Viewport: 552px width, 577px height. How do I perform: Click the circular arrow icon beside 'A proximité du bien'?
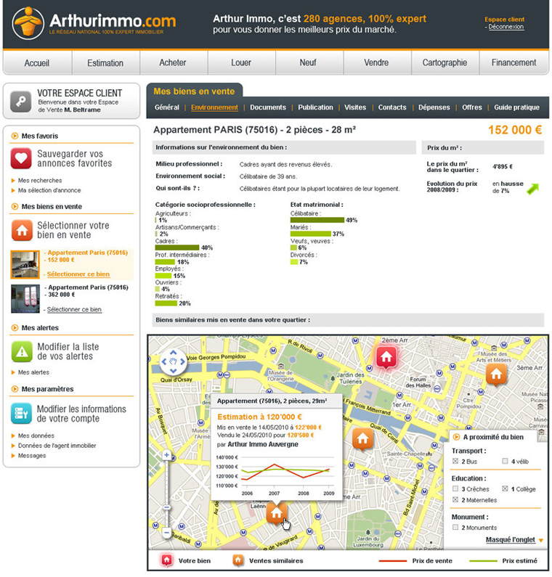point(456,437)
